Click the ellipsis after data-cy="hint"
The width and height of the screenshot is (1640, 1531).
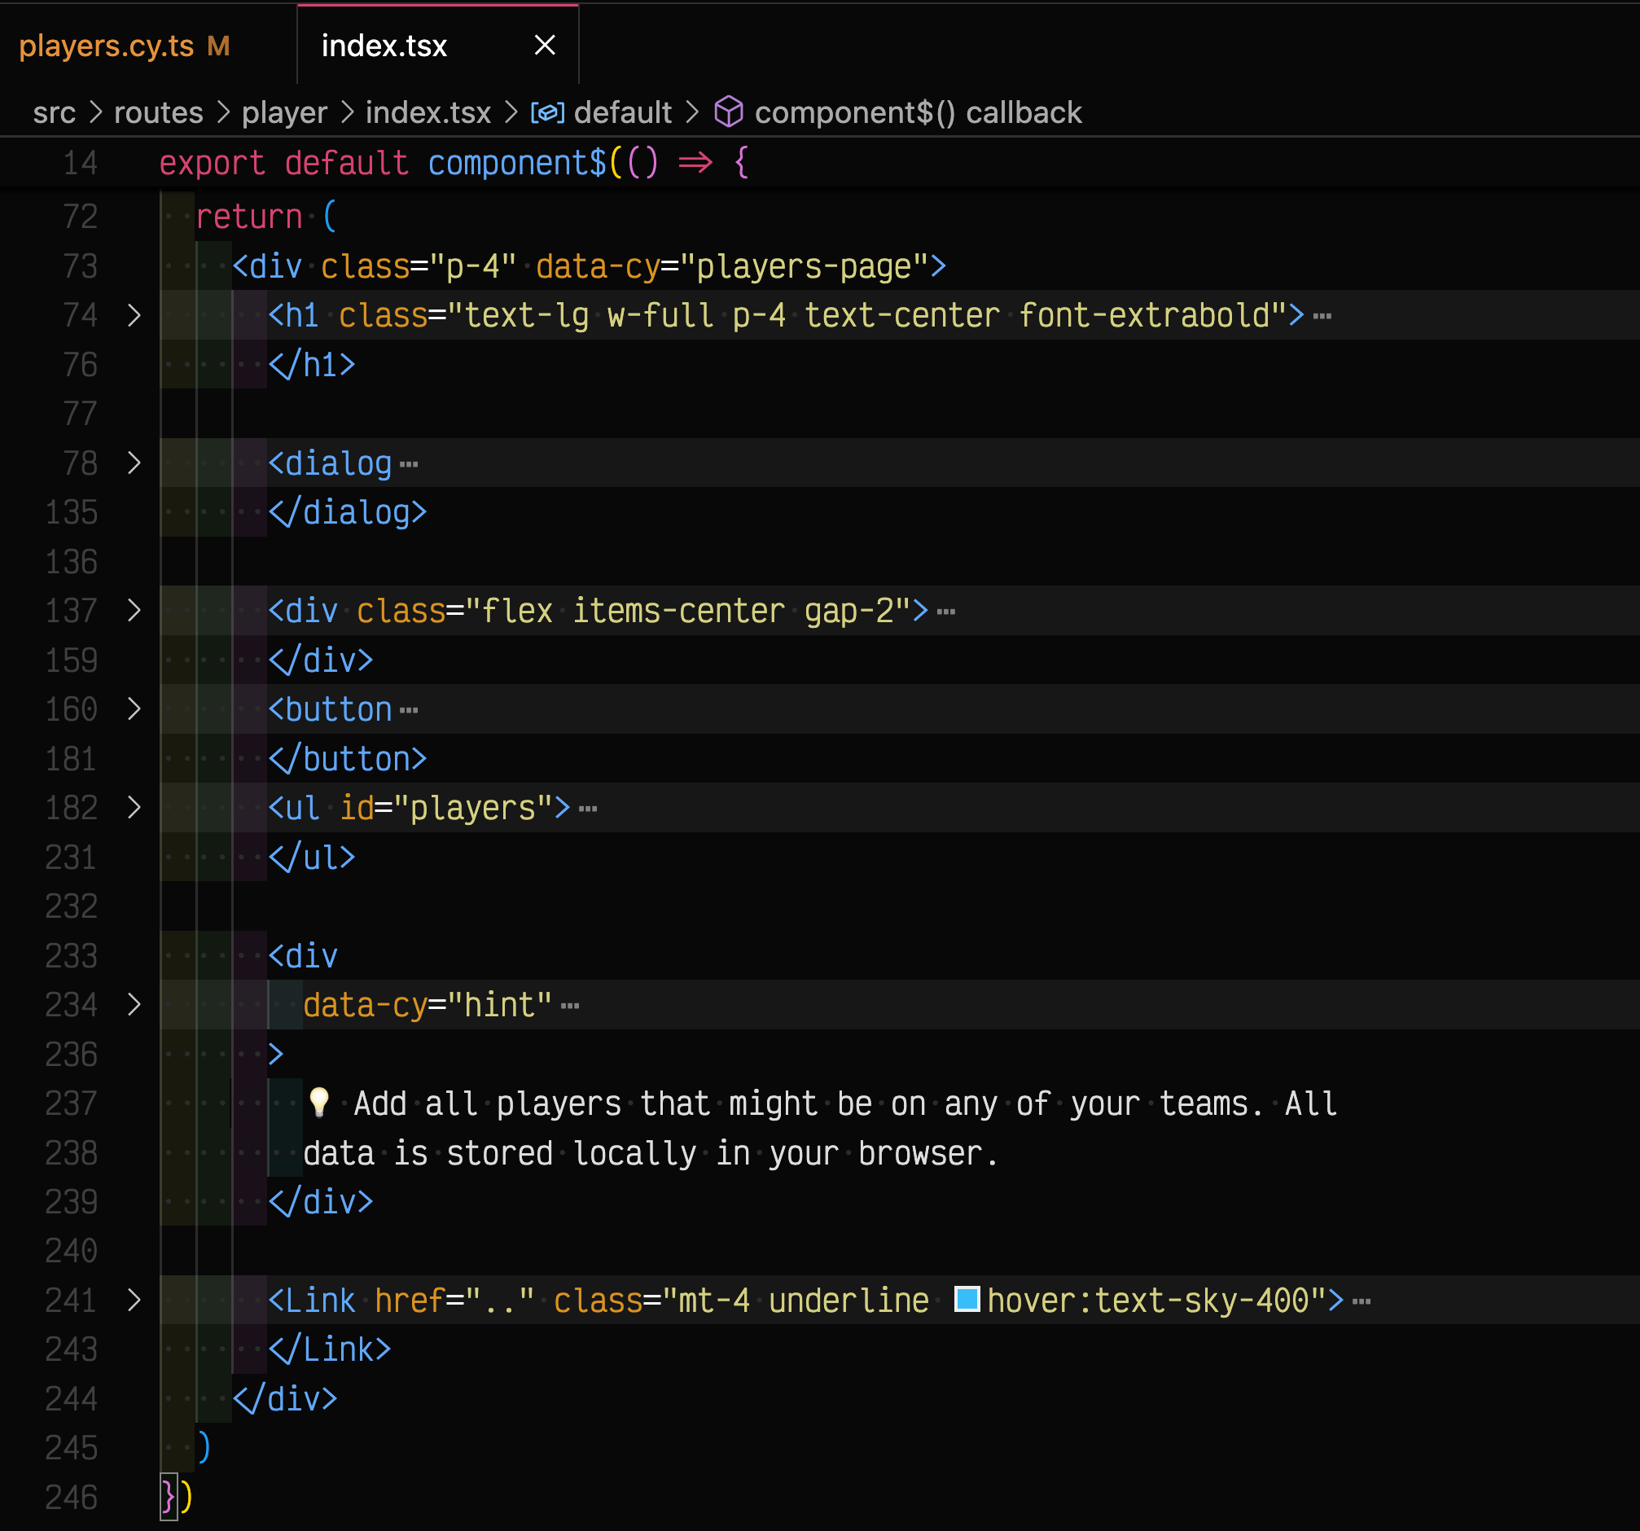569,1007
